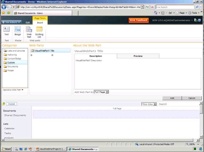Click the Windows Start button
Image resolution: width=204 pixels, height=152 pixels.
(6, 149)
